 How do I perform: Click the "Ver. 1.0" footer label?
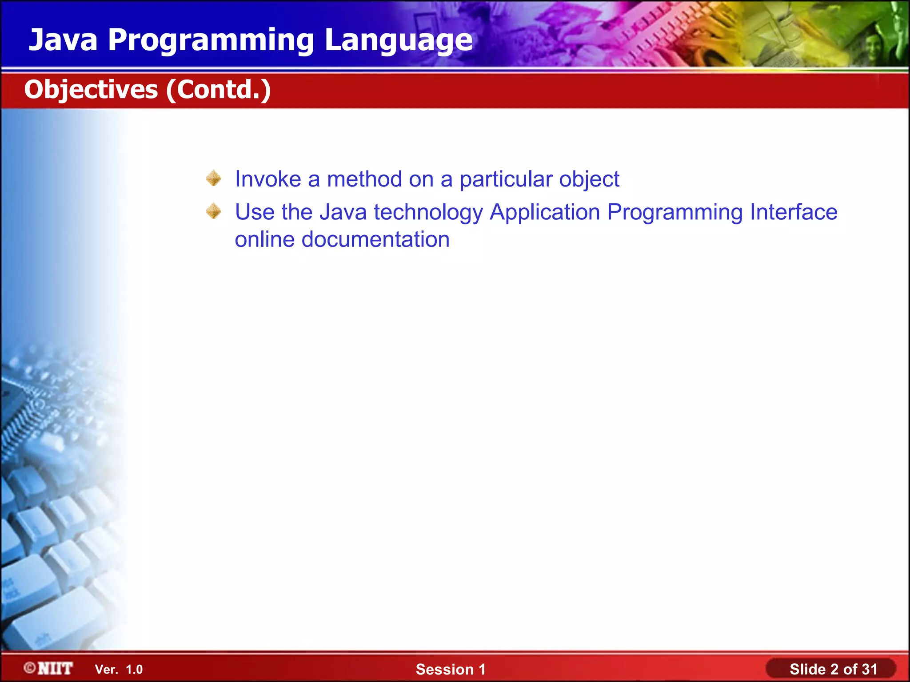(119, 669)
